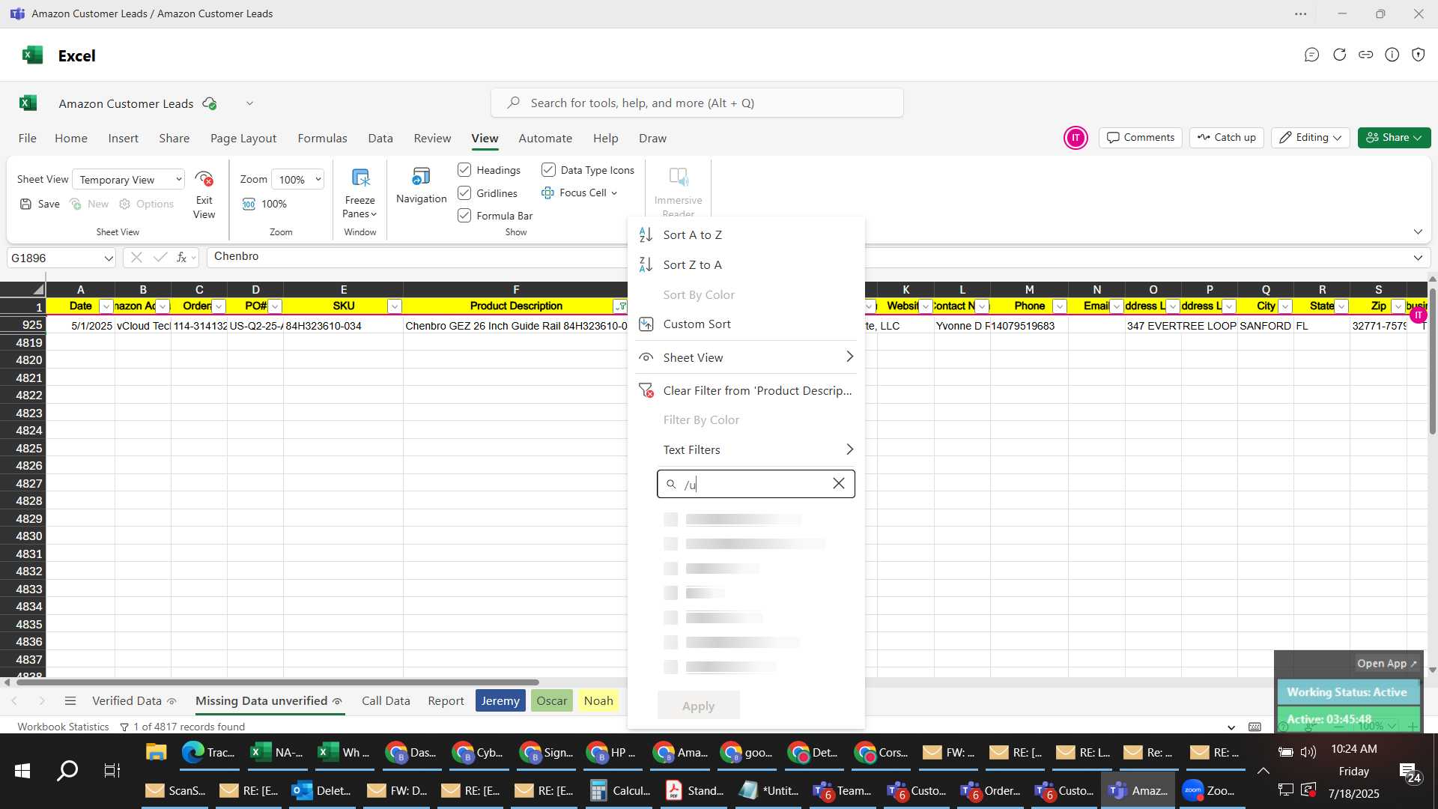Switch to the Automate ribbon tab

pos(545,139)
